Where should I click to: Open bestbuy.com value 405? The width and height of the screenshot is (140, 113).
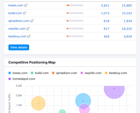tap(106, 36)
